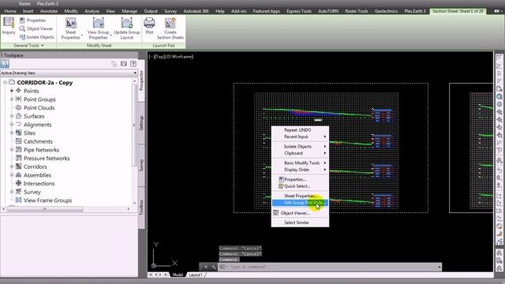
Task: Open the Autodesk 360 ribbon tab
Action: pos(196,11)
